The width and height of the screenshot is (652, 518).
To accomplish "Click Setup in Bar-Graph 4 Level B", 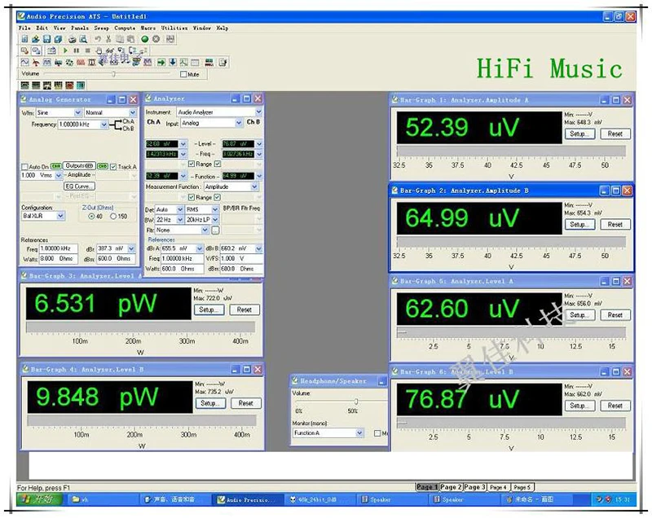I will 210,403.
